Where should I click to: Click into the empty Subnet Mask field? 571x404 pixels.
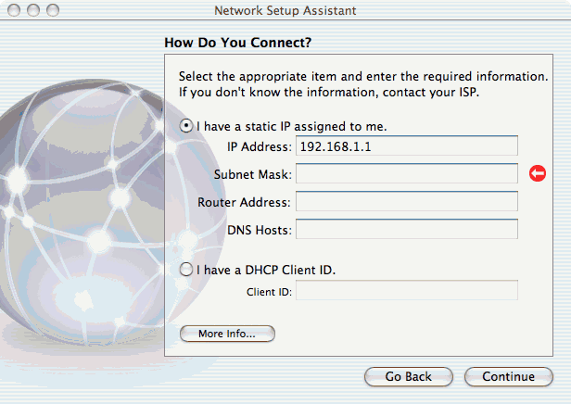pos(407,173)
